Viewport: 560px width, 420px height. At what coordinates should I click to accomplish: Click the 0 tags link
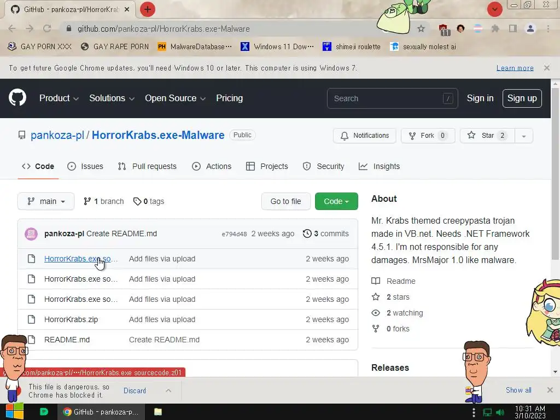click(149, 201)
